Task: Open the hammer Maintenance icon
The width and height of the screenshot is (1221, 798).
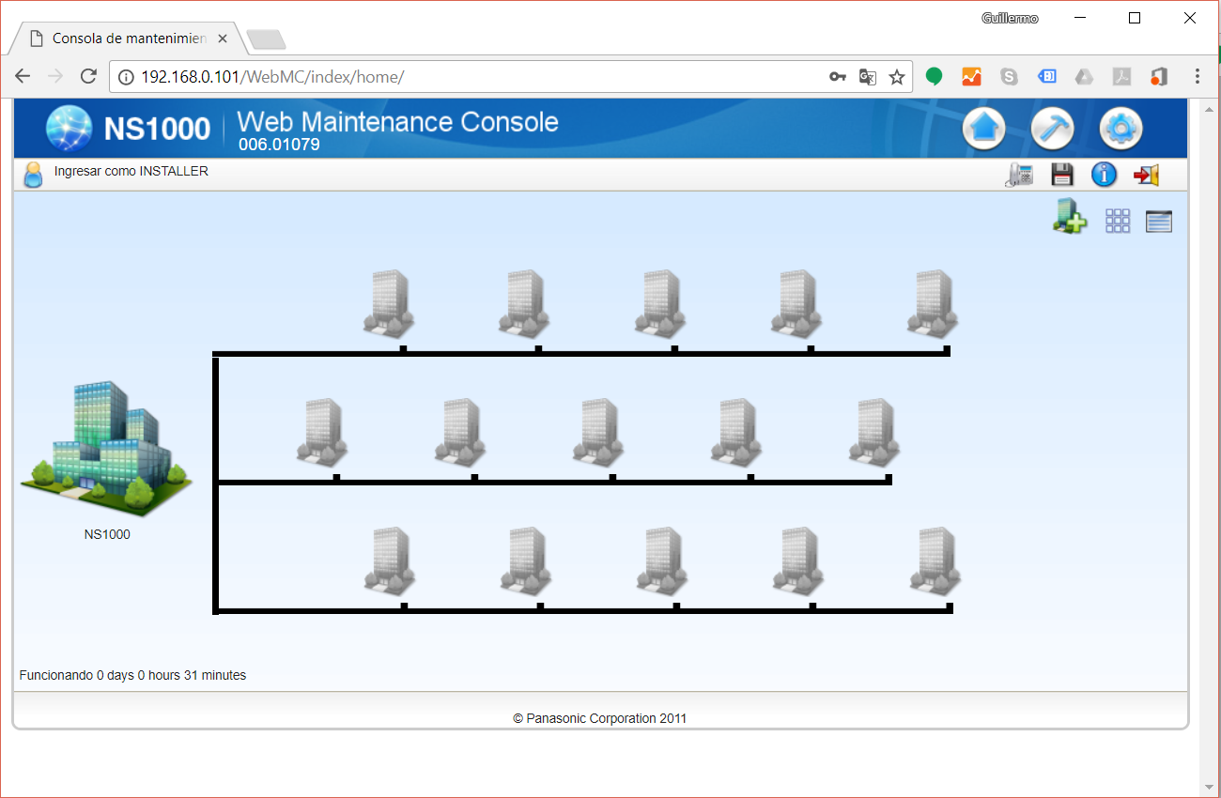Action: 1052,129
